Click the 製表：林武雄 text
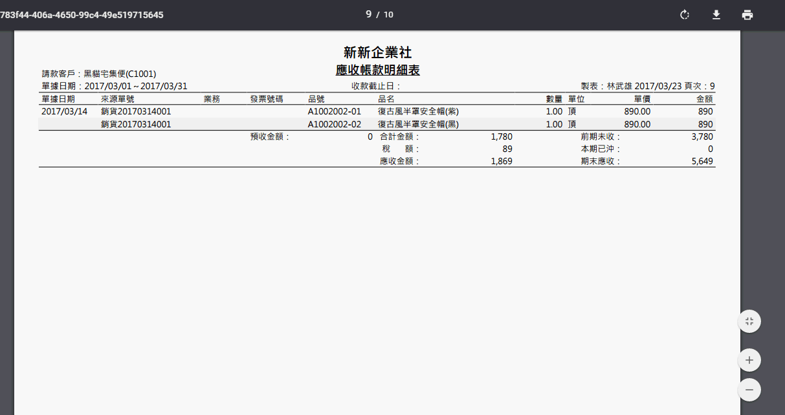The image size is (785, 415). [606, 86]
